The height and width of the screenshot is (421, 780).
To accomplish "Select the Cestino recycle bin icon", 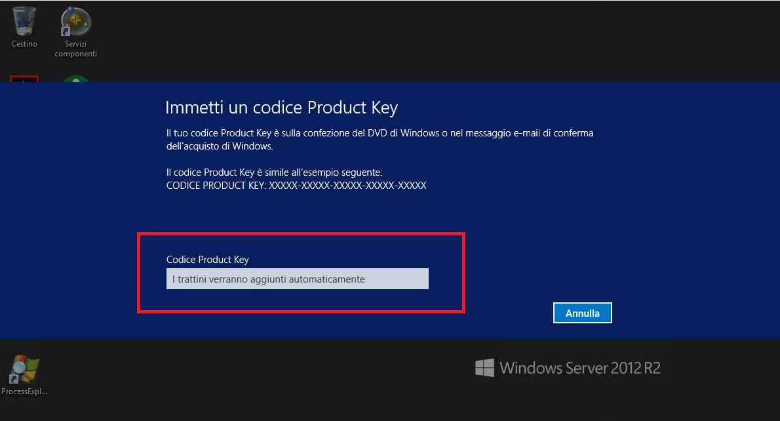I will [x=24, y=21].
